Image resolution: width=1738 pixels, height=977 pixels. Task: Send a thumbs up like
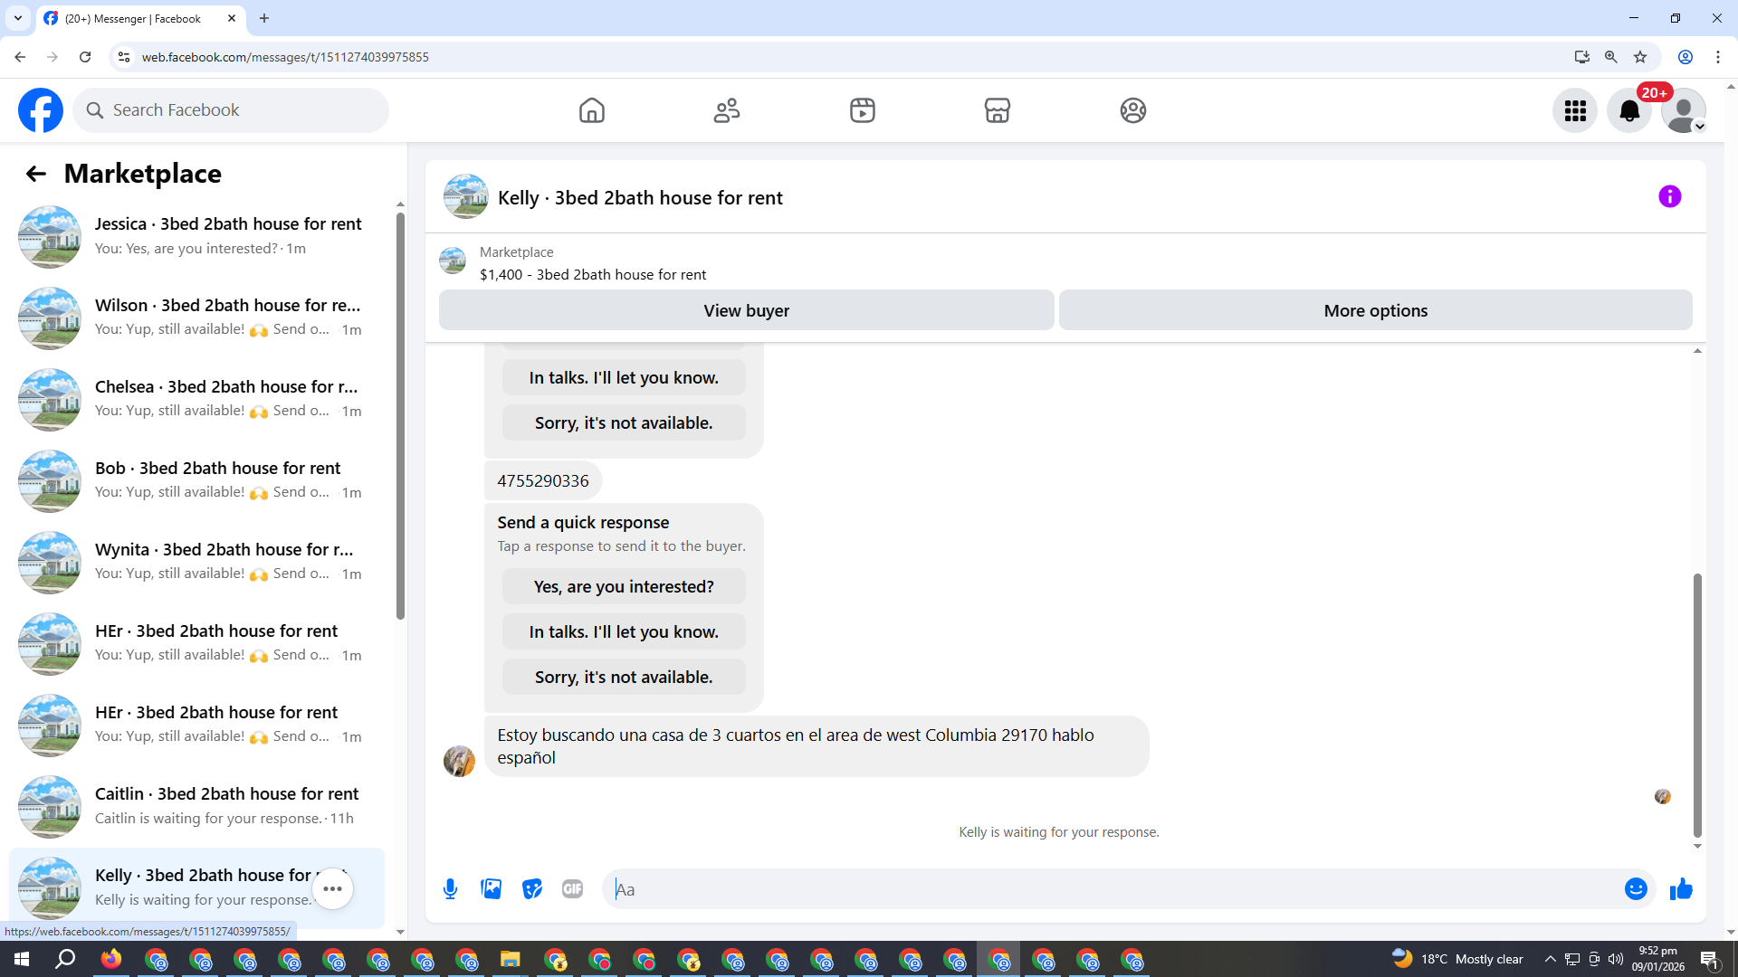(x=1681, y=889)
